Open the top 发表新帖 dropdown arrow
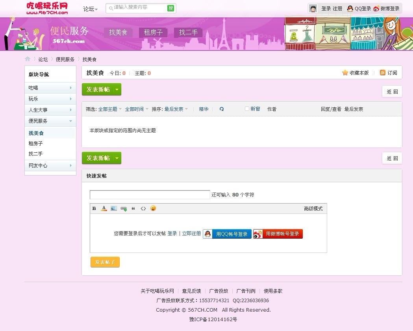This screenshot has width=413, height=331. coord(117,90)
